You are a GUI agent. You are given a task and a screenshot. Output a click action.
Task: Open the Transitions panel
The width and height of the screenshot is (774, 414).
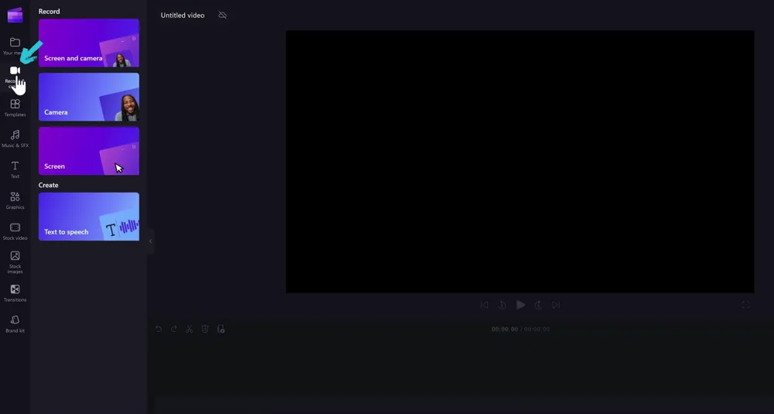coord(15,293)
